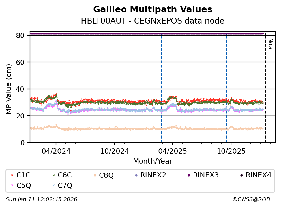
Task: Click the ©GNSS@ROB credit text
Action: pyautogui.click(x=251, y=199)
